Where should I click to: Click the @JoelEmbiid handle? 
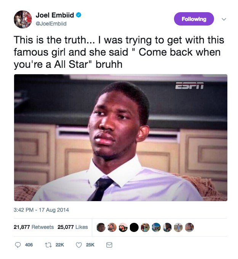point(51,24)
